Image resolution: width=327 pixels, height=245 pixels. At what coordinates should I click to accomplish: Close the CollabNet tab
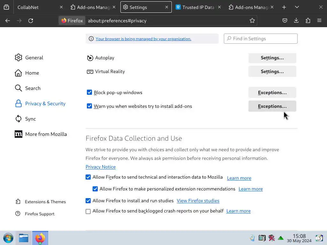click(x=61, y=7)
